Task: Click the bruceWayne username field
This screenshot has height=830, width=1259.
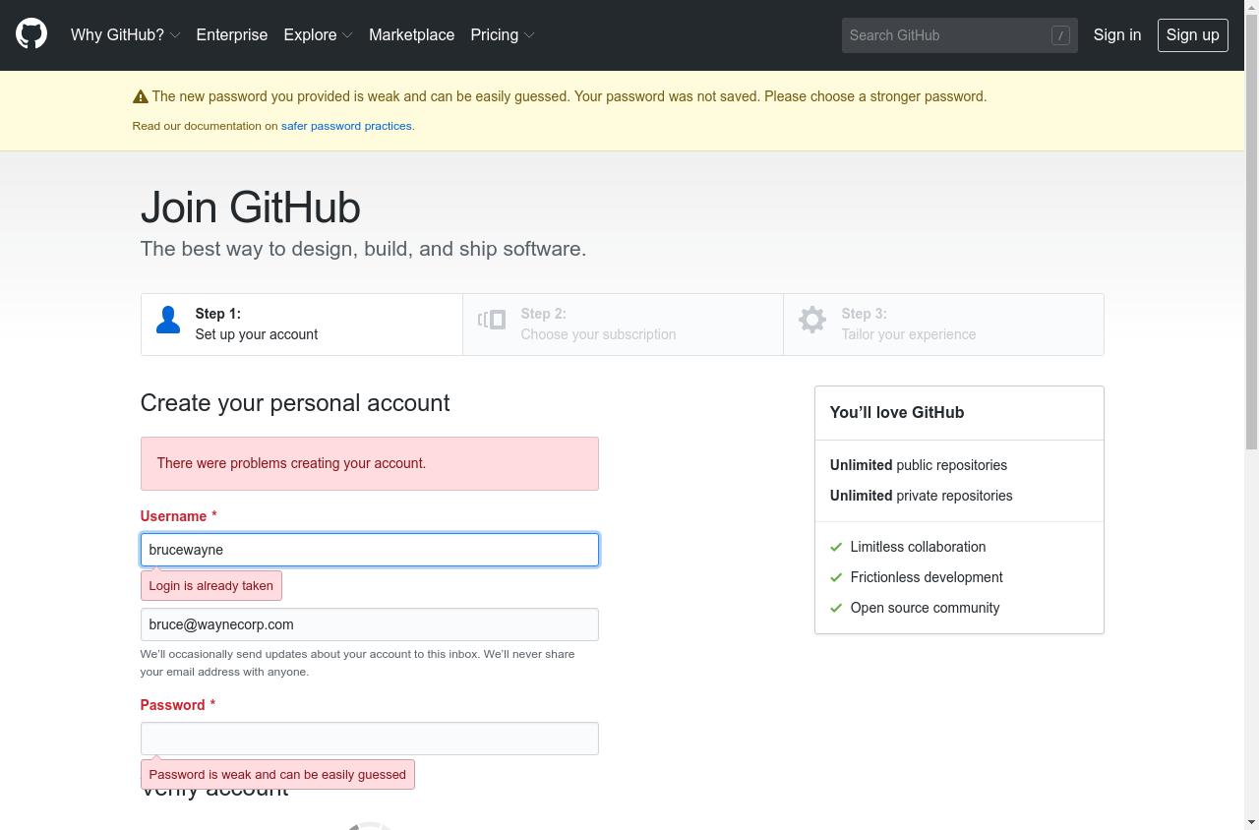Action: coord(369,550)
